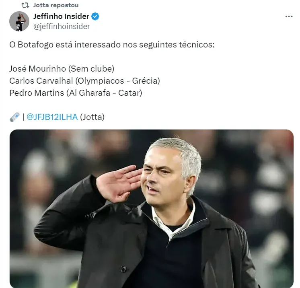Click the (Jotta) text after the mention

pos(92,117)
